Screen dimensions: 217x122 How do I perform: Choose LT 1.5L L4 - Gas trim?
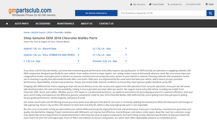point(102,55)
